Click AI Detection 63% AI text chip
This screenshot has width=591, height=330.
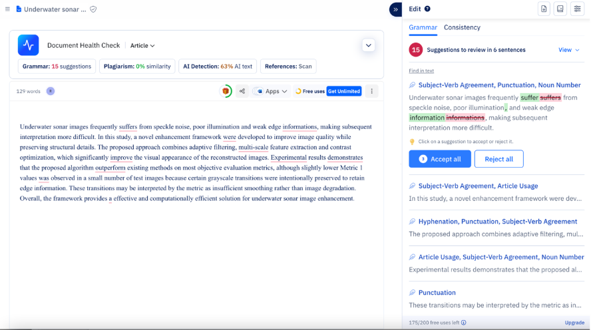click(x=218, y=67)
